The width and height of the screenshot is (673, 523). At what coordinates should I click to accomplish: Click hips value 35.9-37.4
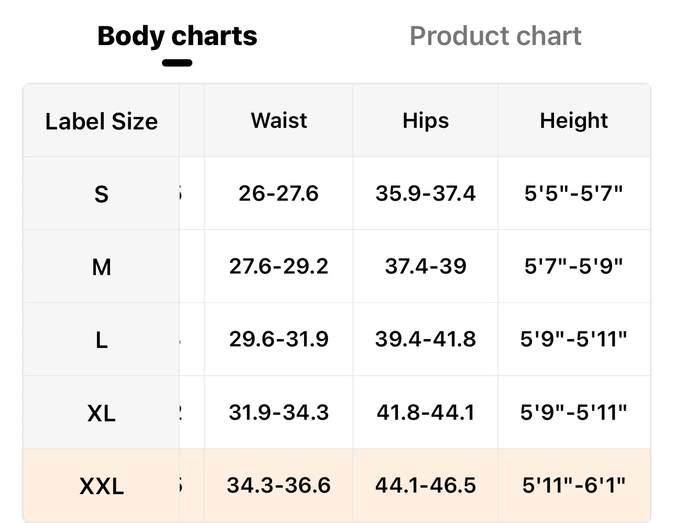coord(426,193)
